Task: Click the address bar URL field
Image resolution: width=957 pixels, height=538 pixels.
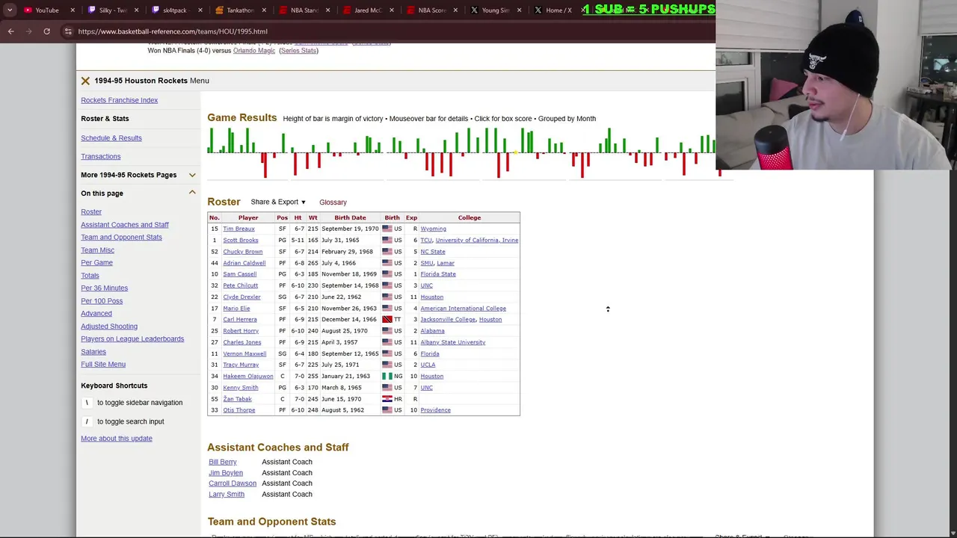Action: click(173, 31)
